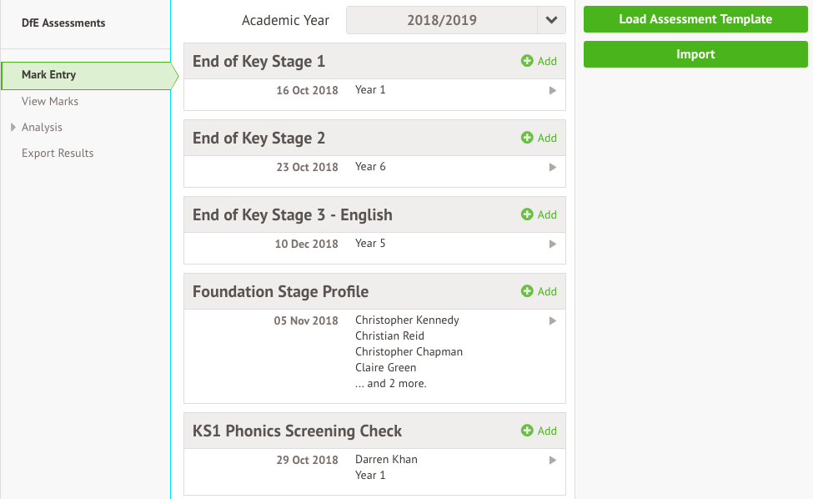Open the Academic Year dropdown chevron

point(552,20)
